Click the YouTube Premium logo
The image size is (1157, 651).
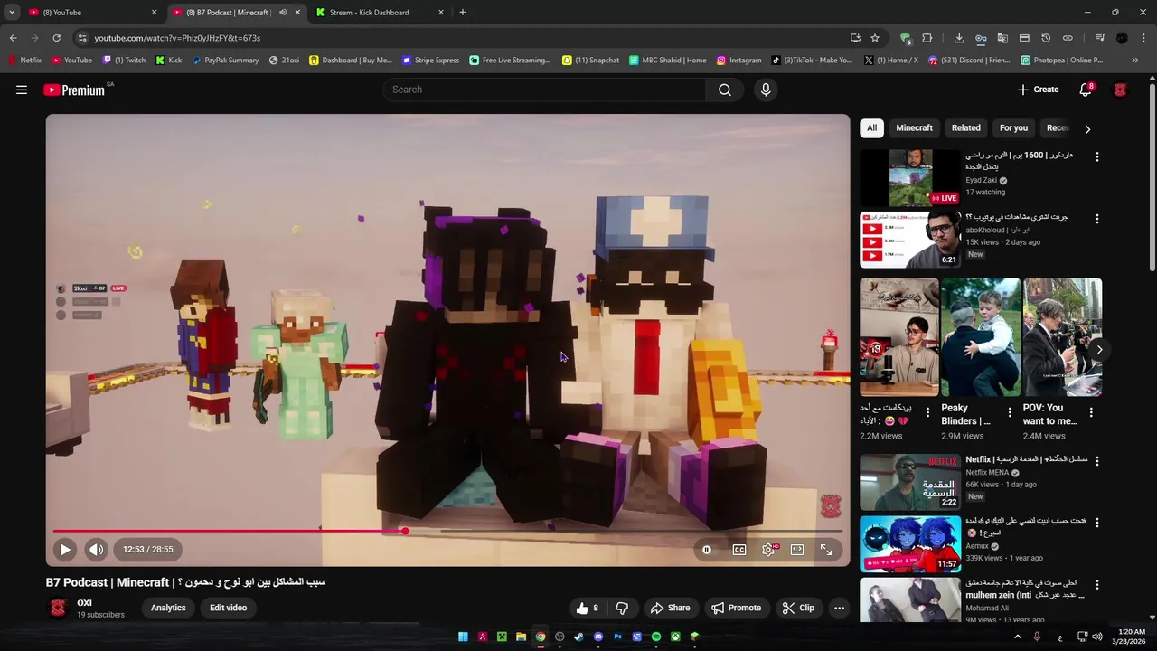coord(74,90)
